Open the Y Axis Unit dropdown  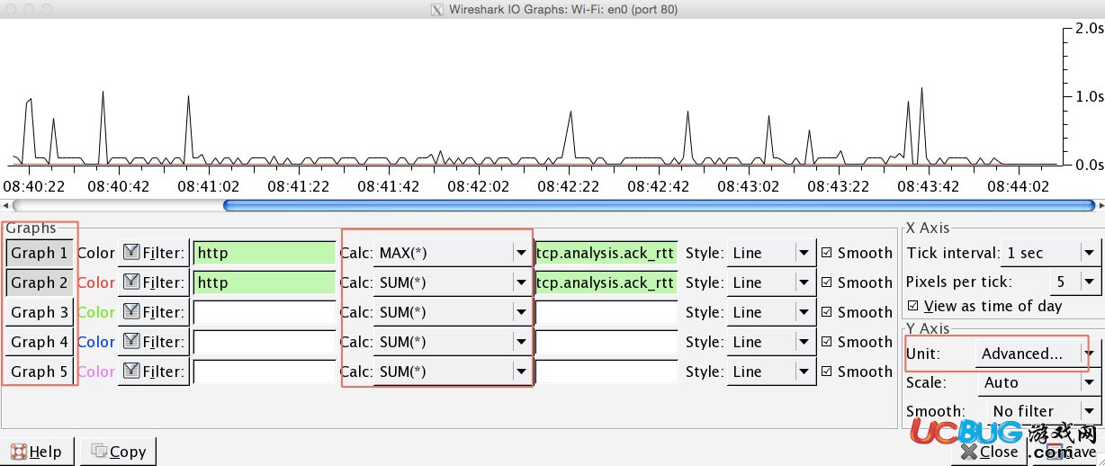[1037, 354]
